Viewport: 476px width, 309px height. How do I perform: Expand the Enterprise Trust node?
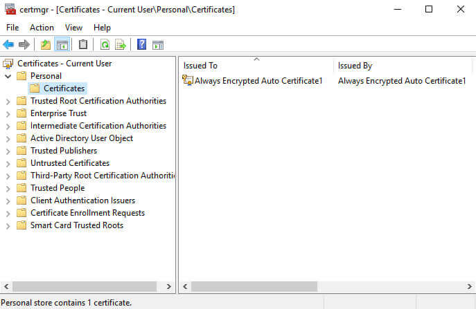pyautogui.click(x=8, y=114)
